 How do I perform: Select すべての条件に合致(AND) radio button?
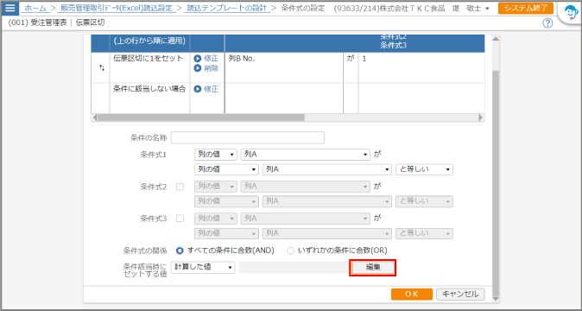click(x=180, y=251)
